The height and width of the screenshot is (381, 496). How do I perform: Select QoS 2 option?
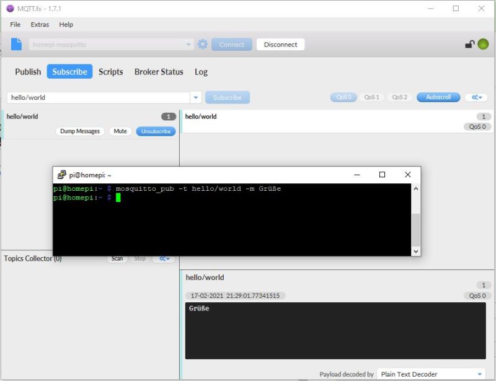point(399,97)
